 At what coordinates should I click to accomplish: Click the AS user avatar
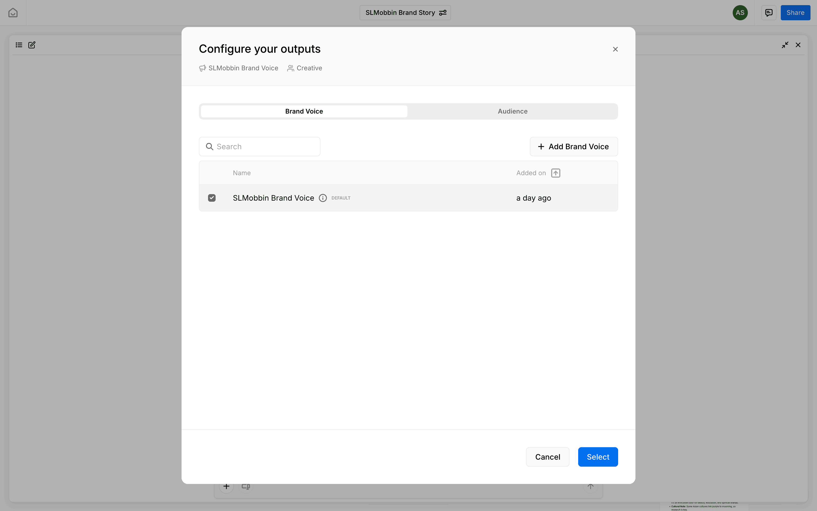point(740,13)
